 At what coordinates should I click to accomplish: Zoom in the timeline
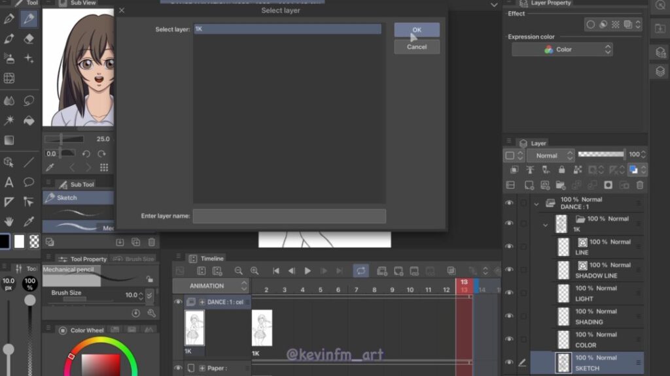(255, 271)
